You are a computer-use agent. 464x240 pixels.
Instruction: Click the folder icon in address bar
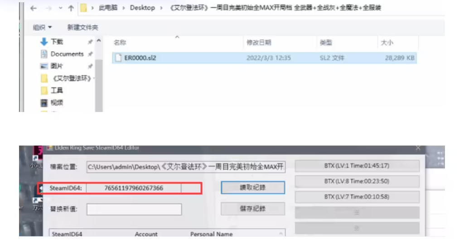coord(83,8)
